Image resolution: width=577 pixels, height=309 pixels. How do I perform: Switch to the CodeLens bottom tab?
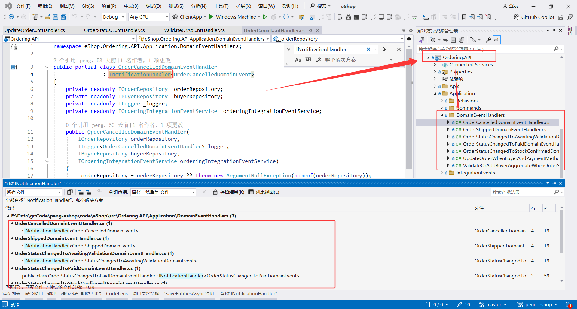click(x=117, y=294)
